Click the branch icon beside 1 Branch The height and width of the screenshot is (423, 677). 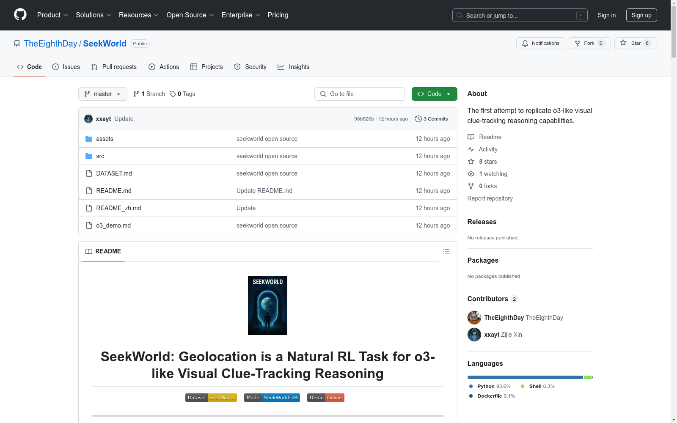[136, 94]
